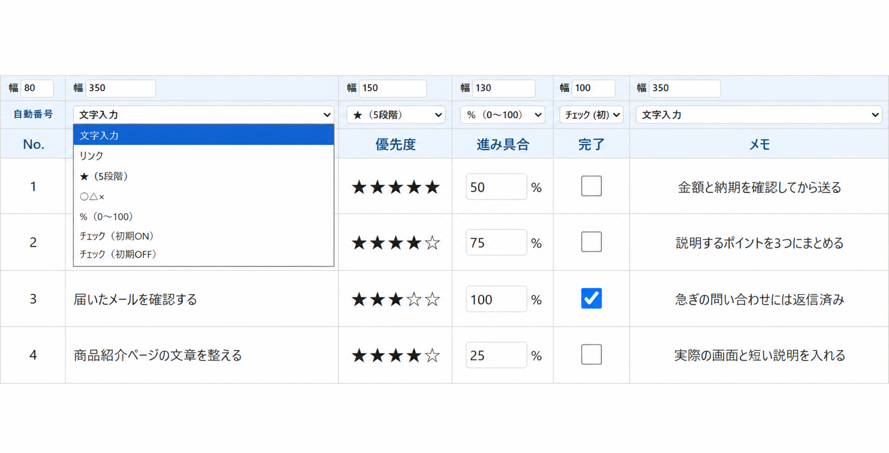Select 文字入力 option in the open list
889x453 pixels.
click(x=204, y=135)
